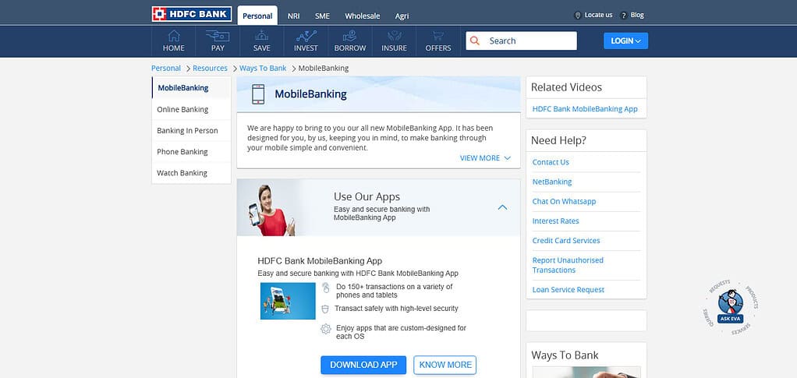The height and width of the screenshot is (378, 797).
Task: Select MobileBanking in the sidebar
Action: click(x=192, y=88)
